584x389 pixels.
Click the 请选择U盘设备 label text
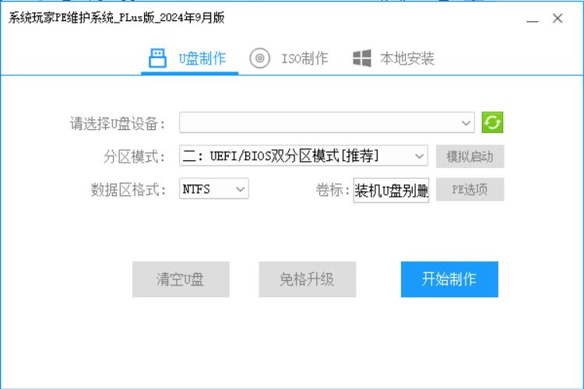pyautogui.click(x=118, y=124)
